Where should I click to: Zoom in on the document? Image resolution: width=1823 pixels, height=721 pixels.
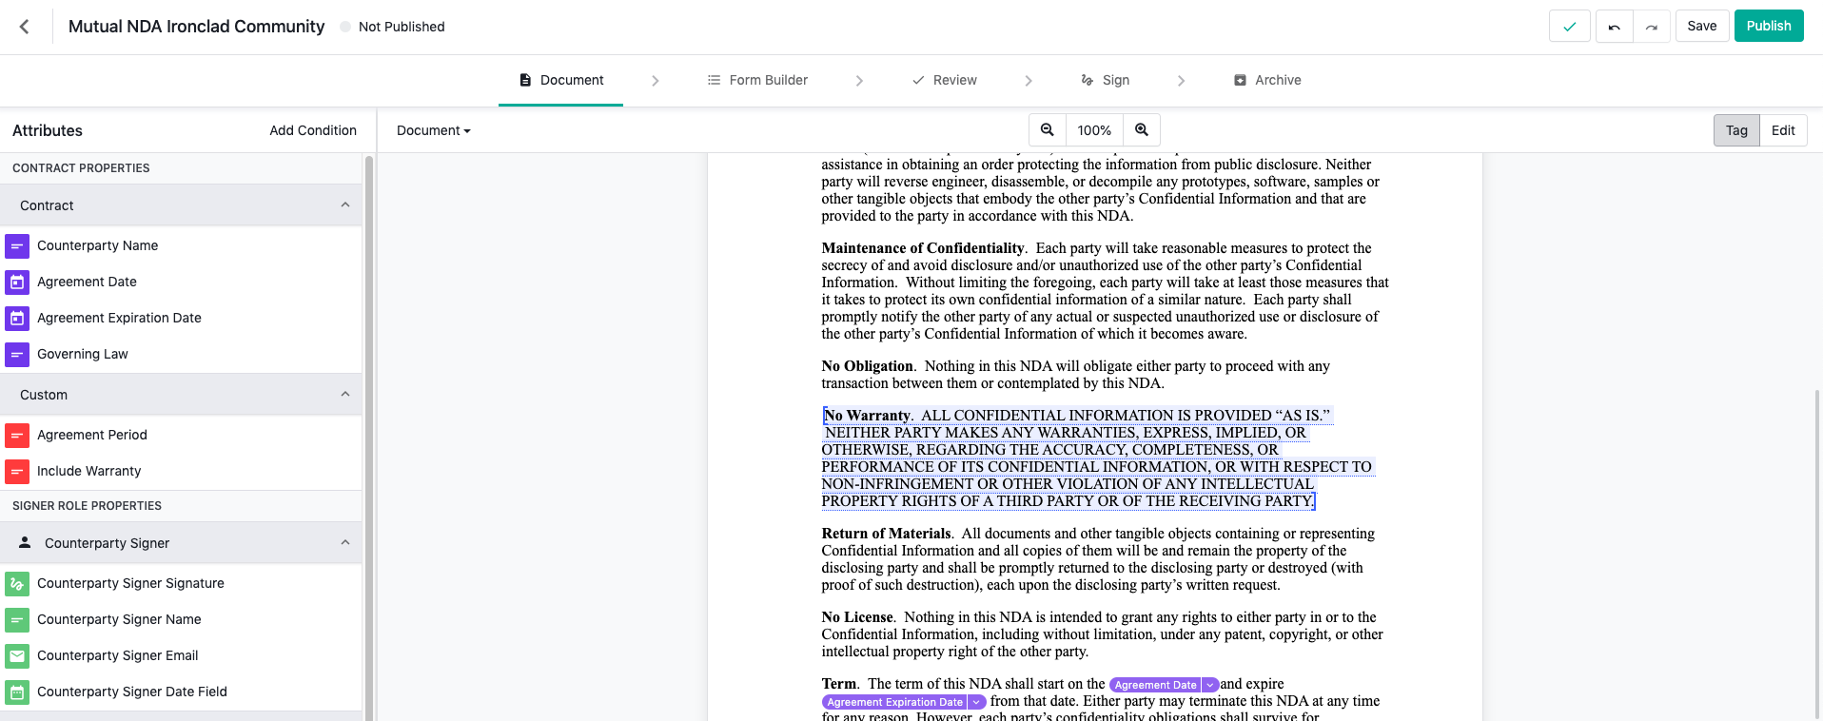(1142, 130)
